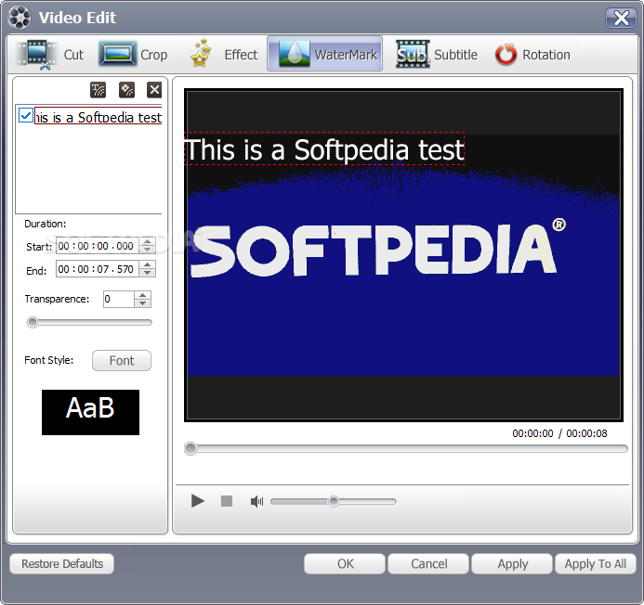Decrease the Start time with down arrow
The image size is (644, 605).
click(147, 250)
